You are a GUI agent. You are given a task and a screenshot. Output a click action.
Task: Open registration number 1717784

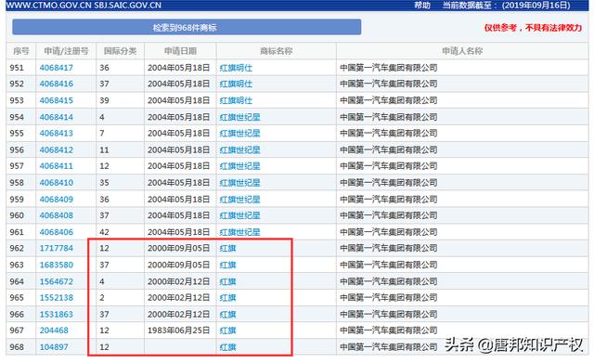pyautogui.click(x=57, y=248)
